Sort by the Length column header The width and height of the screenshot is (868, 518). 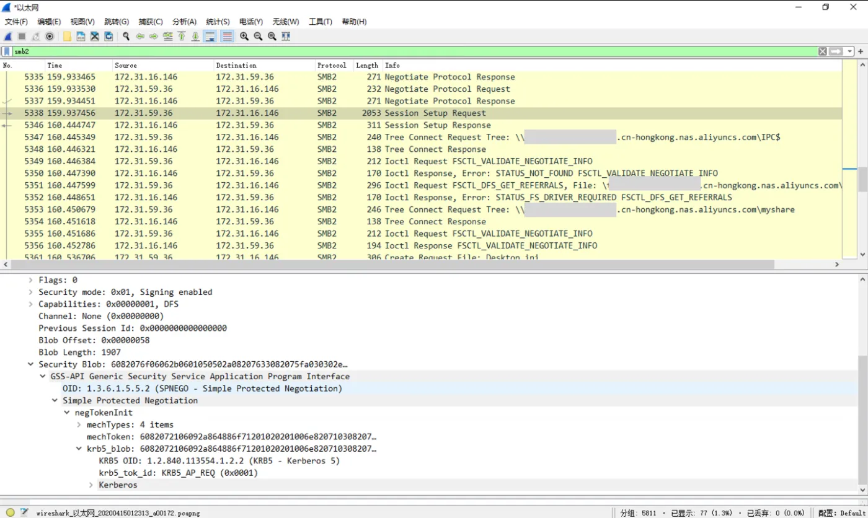[x=368, y=65]
